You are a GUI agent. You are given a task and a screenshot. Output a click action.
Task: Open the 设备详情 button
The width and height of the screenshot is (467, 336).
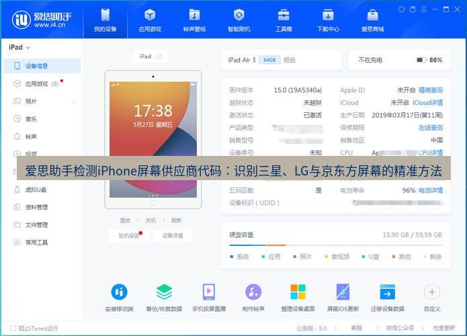(x=173, y=236)
